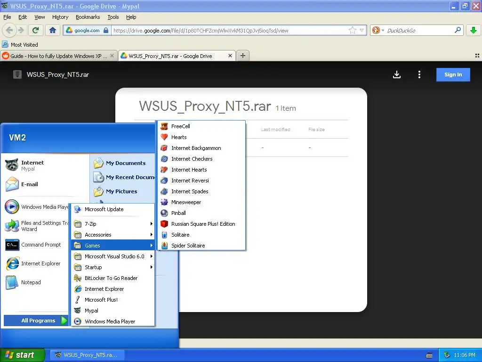Open Most Visited bookmarks folder
482x362 pixels.
(20, 45)
